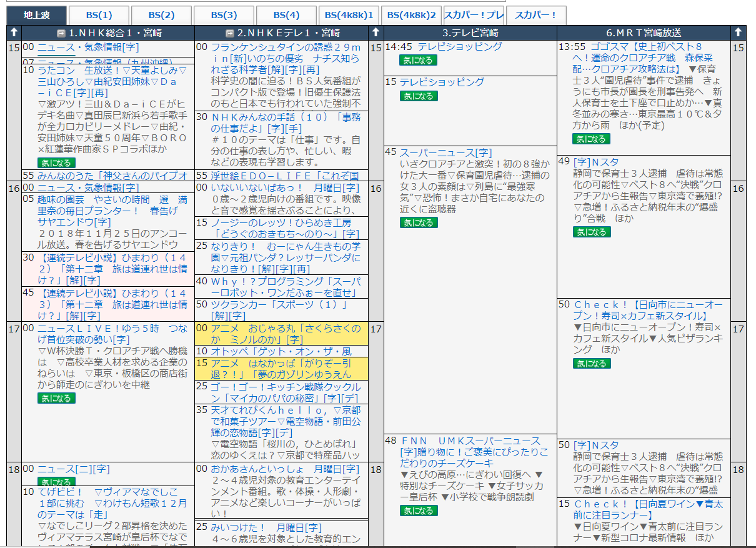Open いないいないばあっ！ program link
This screenshot has height=548, width=756.
(x=285, y=187)
